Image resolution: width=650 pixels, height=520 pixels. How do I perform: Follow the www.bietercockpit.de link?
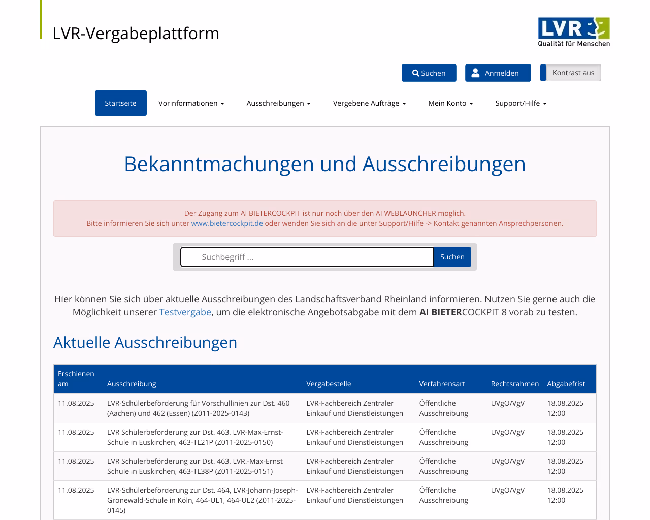click(x=227, y=222)
